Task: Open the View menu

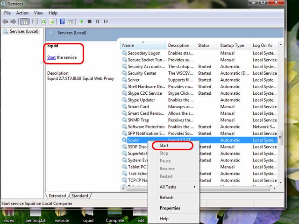Action: coord(38,13)
